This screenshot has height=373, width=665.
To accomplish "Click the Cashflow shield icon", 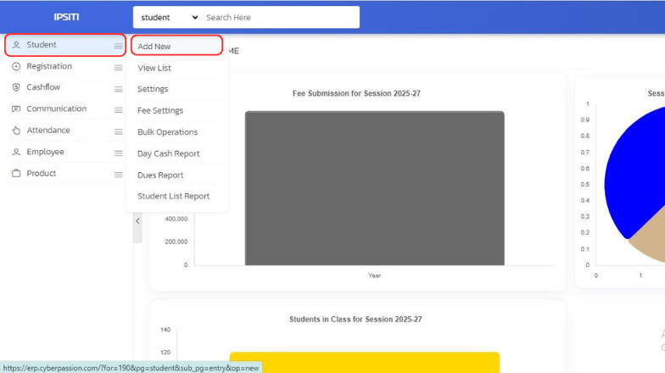I will coord(16,88).
